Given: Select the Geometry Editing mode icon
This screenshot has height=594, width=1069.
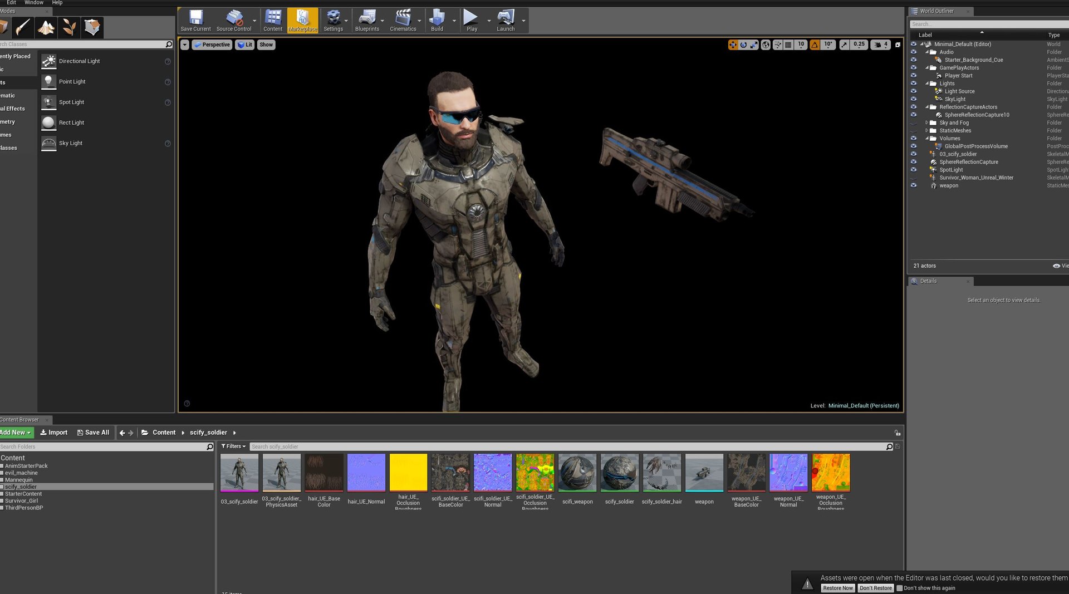Looking at the screenshot, I should click(92, 27).
